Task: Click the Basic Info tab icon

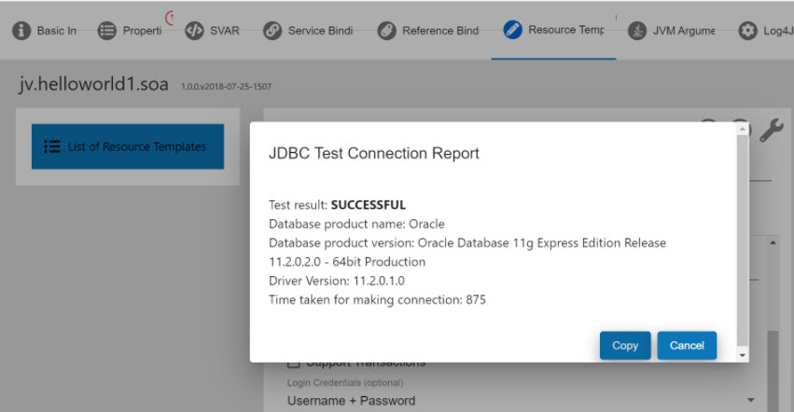Action: point(21,31)
